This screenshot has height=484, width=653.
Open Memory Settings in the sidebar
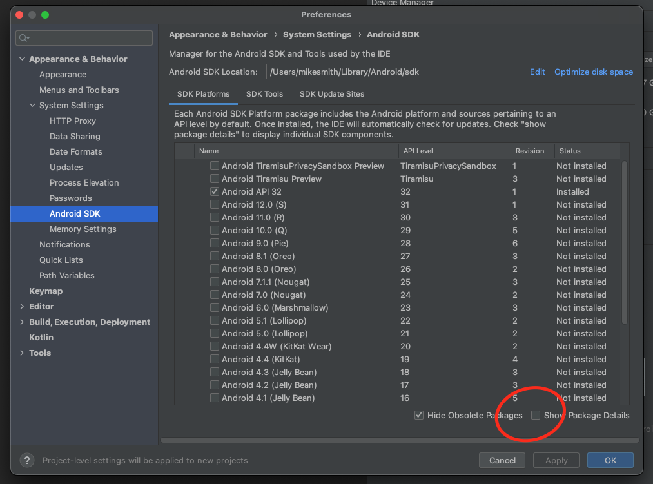tap(83, 229)
